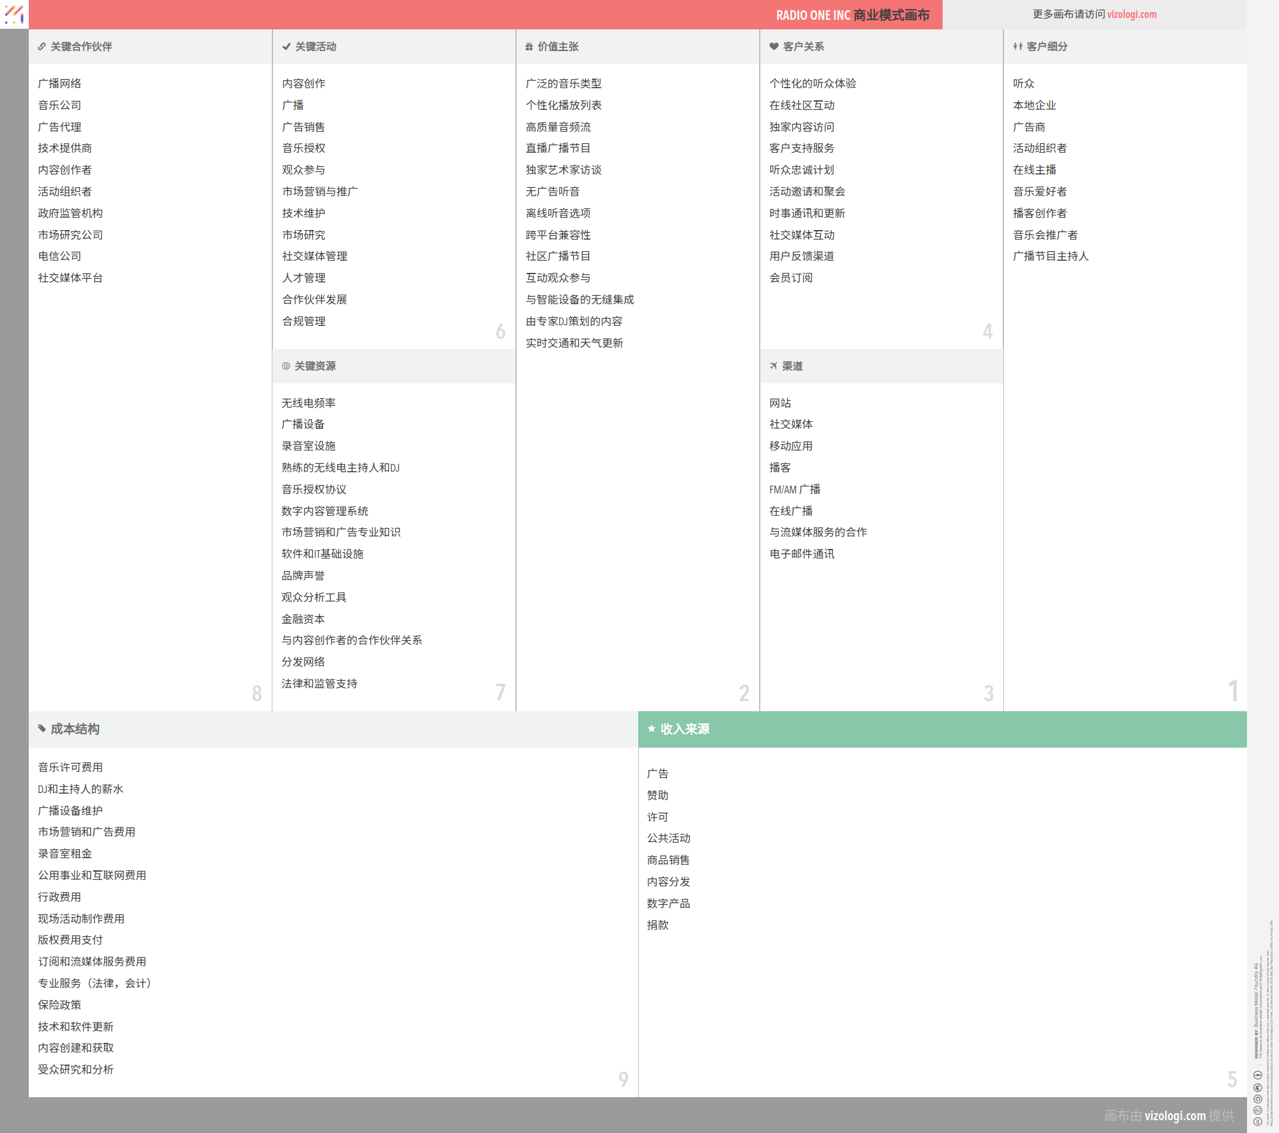
Task: Click the globe icon beside 关键资源
Action: (x=286, y=366)
